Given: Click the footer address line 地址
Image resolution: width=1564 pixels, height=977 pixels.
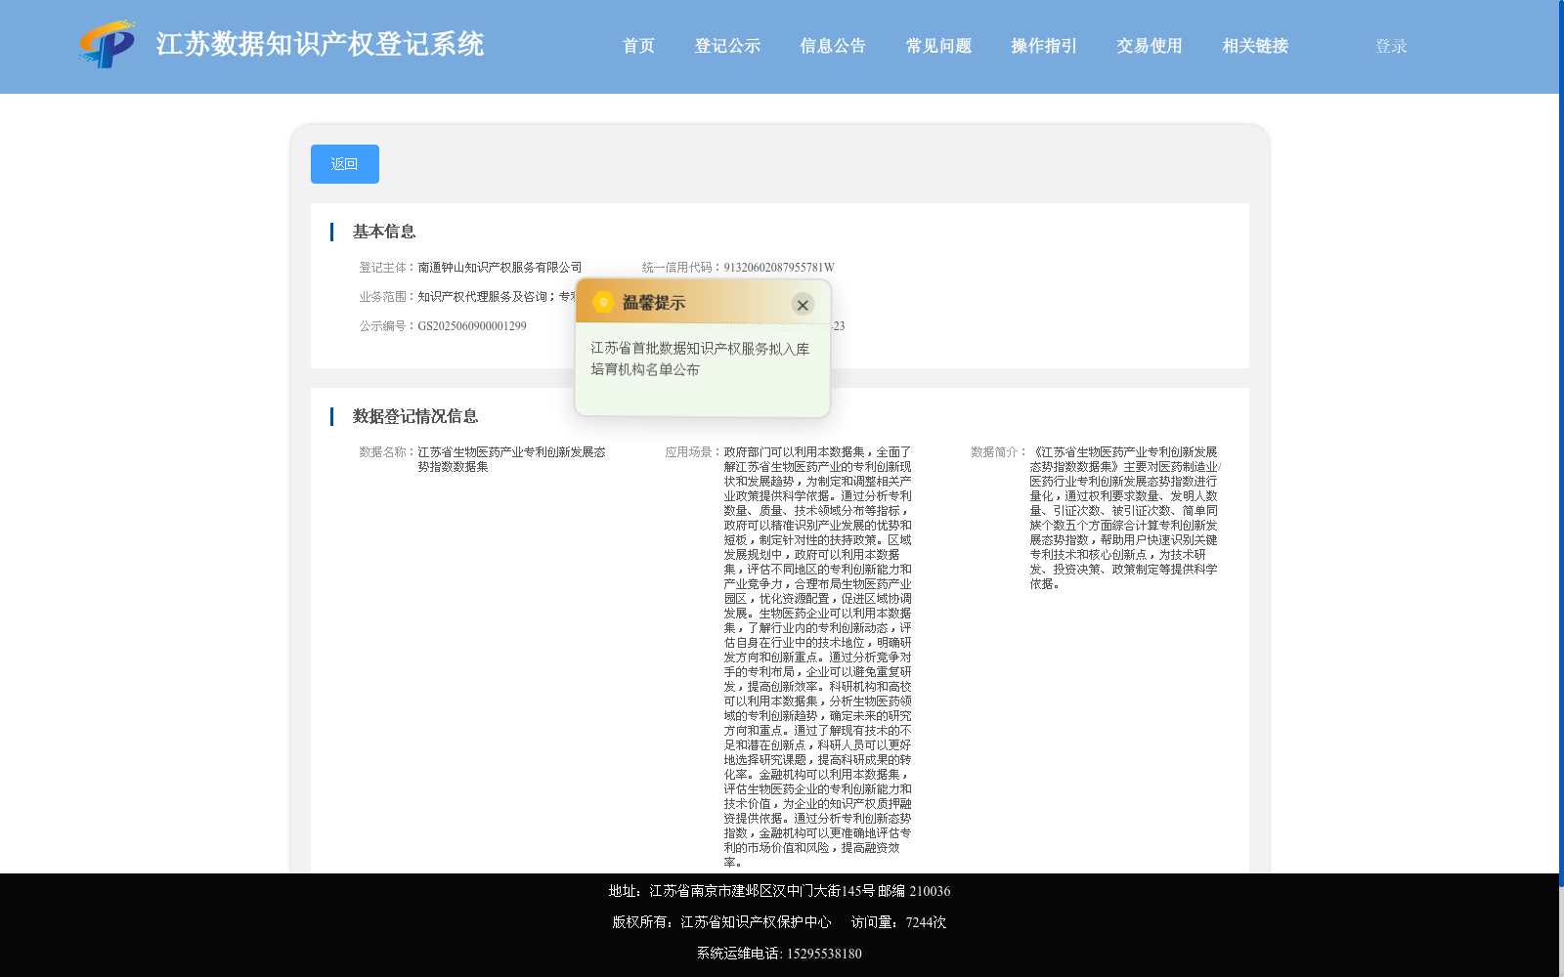Looking at the screenshot, I should click(779, 891).
